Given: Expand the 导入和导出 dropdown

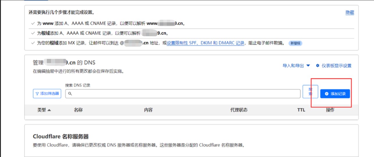Looking at the screenshot, I should (x=308, y=66).
